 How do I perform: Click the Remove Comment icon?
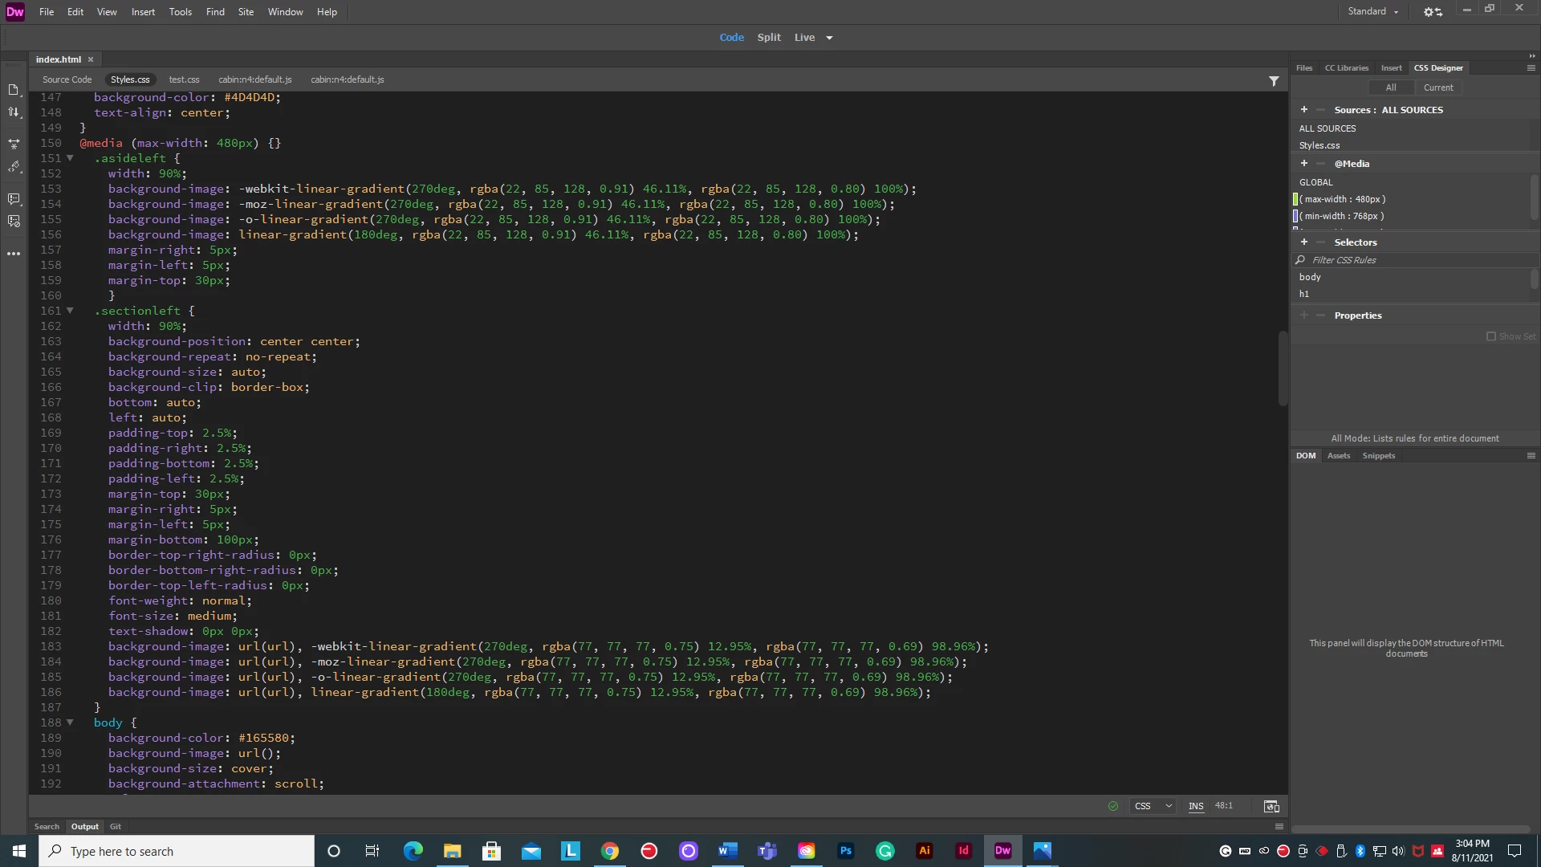pos(14,221)
